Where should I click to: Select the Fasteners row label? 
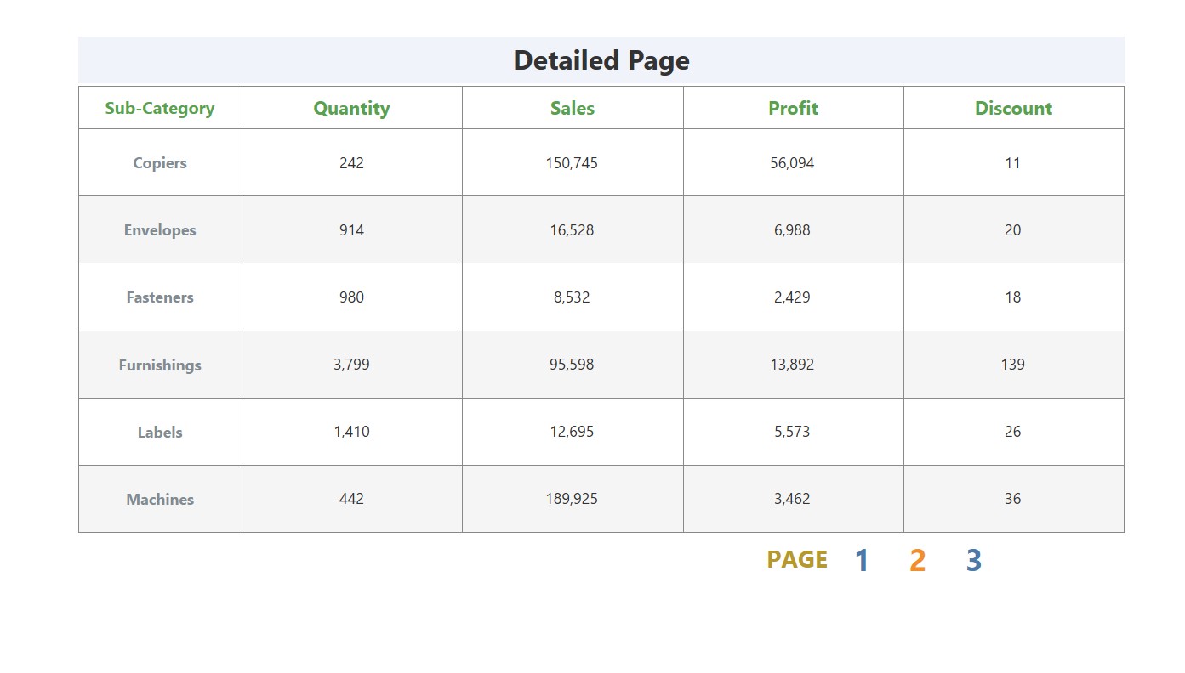click(x=160, y=297)
